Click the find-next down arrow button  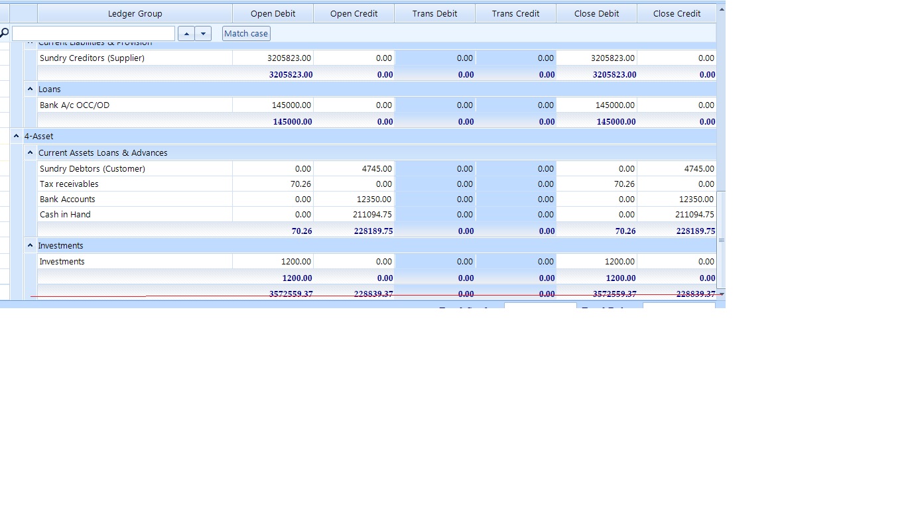[203, 33]
